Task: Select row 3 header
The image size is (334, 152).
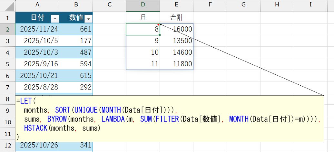Action: (x=8, y=41)
